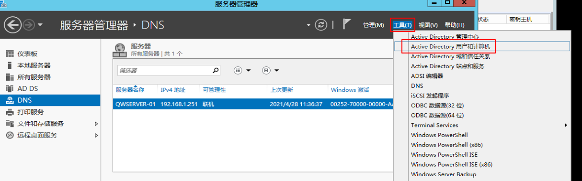Click the DNS role icon in sidebar
582x181 pixels.
[10, 100]
